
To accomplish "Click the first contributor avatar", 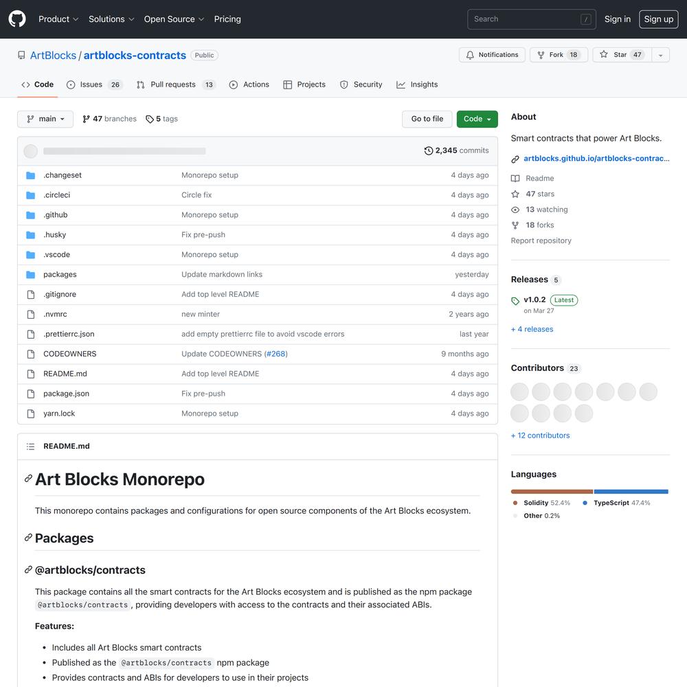I will [519, 392].
